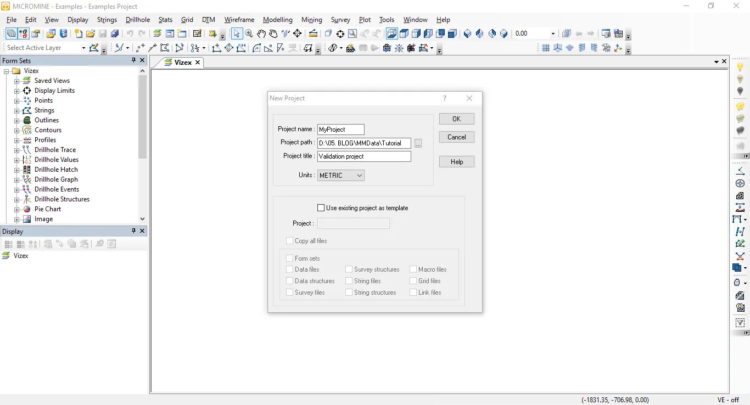Click the Project title input field
This screenshot has height=405, width=750.
(364, 156)
